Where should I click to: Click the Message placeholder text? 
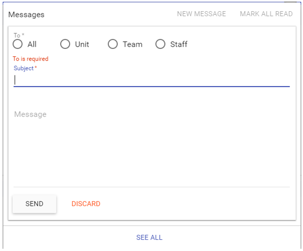[x=30, y=114]
